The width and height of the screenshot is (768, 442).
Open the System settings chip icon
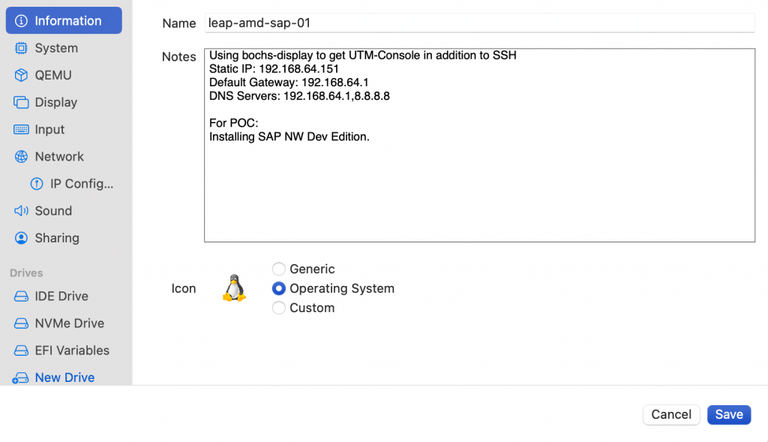pyautogui.click(x=21, y=48)
